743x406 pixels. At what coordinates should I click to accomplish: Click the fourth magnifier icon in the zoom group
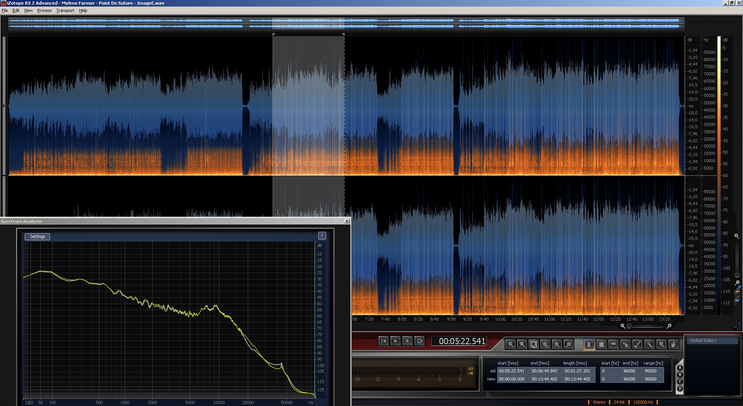(545, 344)
